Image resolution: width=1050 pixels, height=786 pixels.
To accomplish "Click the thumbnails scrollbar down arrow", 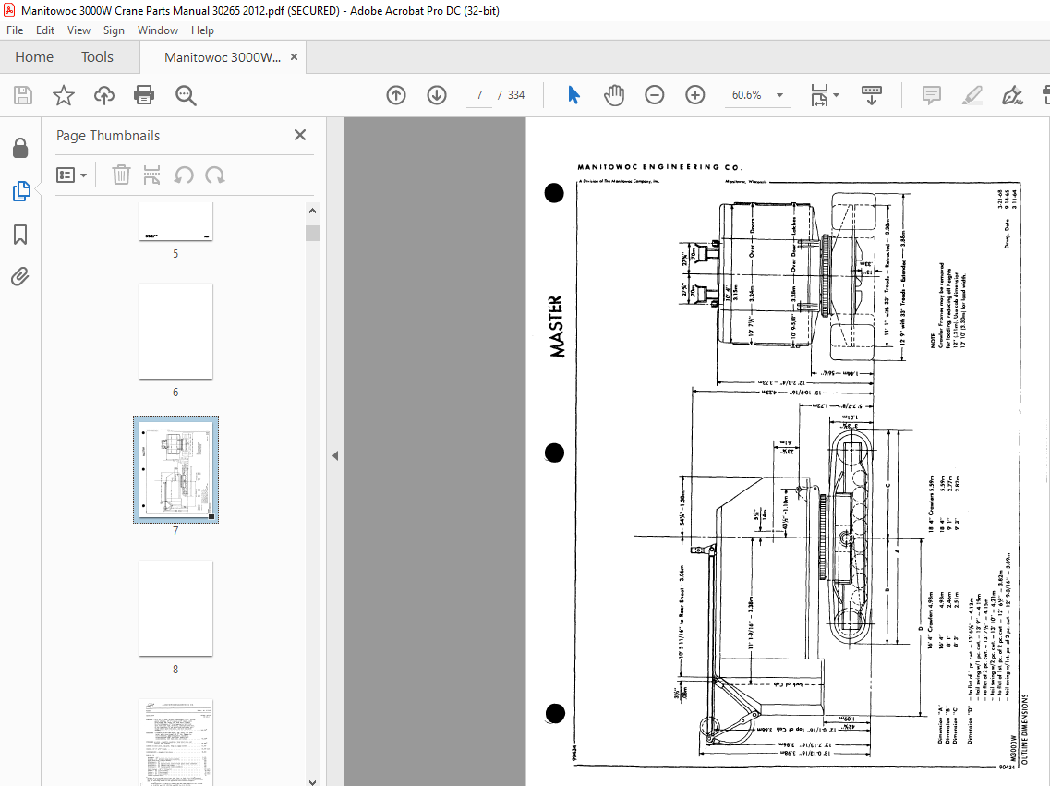I will [x=312, y=780].
